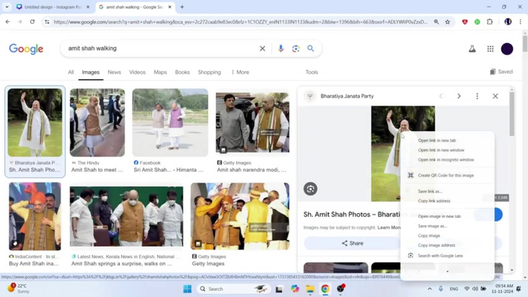
Task: Open Google Lens search by image icon
Action: 296,48
